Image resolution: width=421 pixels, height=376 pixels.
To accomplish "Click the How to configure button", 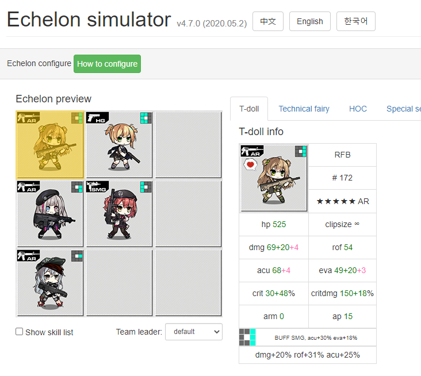I will point(107,64).
